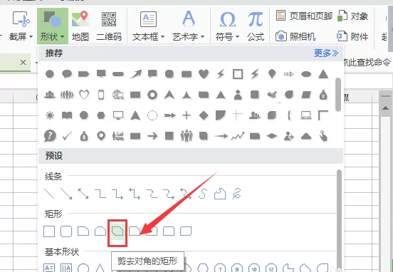
Task: Select the globe with truck shape
Action: pyautogui.click(x=117, y=95)
